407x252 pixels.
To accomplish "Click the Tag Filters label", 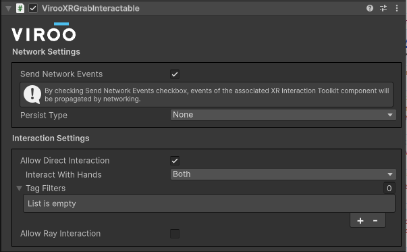I will pos(46,188).
